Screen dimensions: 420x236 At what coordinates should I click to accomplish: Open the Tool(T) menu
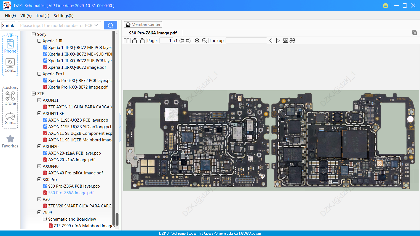pyautogui.click(x=43, y=16)
